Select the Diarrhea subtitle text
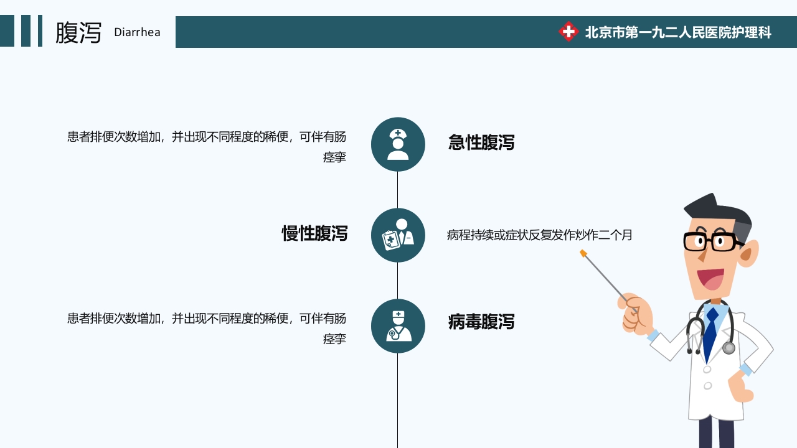Image resolution: width=797 pixels, height=448 pixels. (x=137, y=32)
